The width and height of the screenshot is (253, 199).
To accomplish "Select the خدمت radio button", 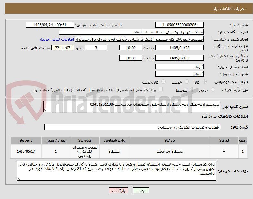I will (x=187, y=82).
